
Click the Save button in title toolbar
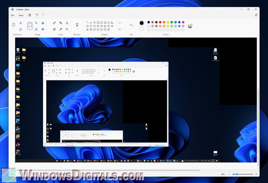coord(30,15)
